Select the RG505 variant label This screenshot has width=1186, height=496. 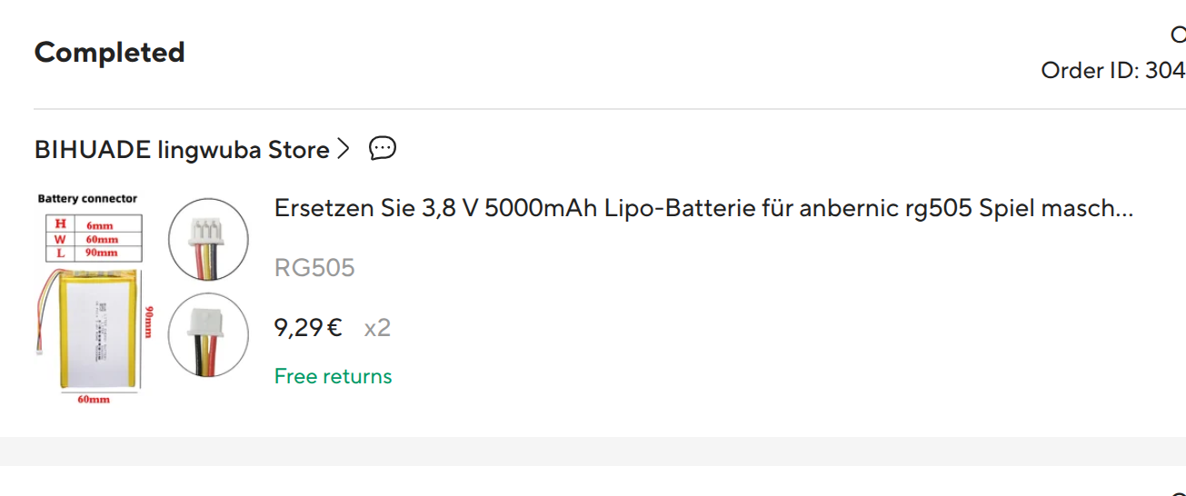click(314, 268)
